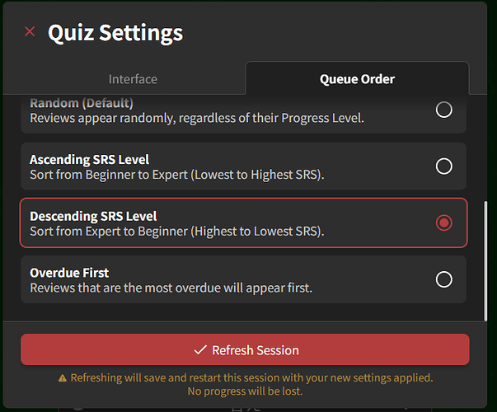Choose the Overdue First radio button

point(444,279)
